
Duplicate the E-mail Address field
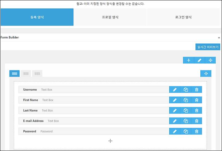point(186,121)
